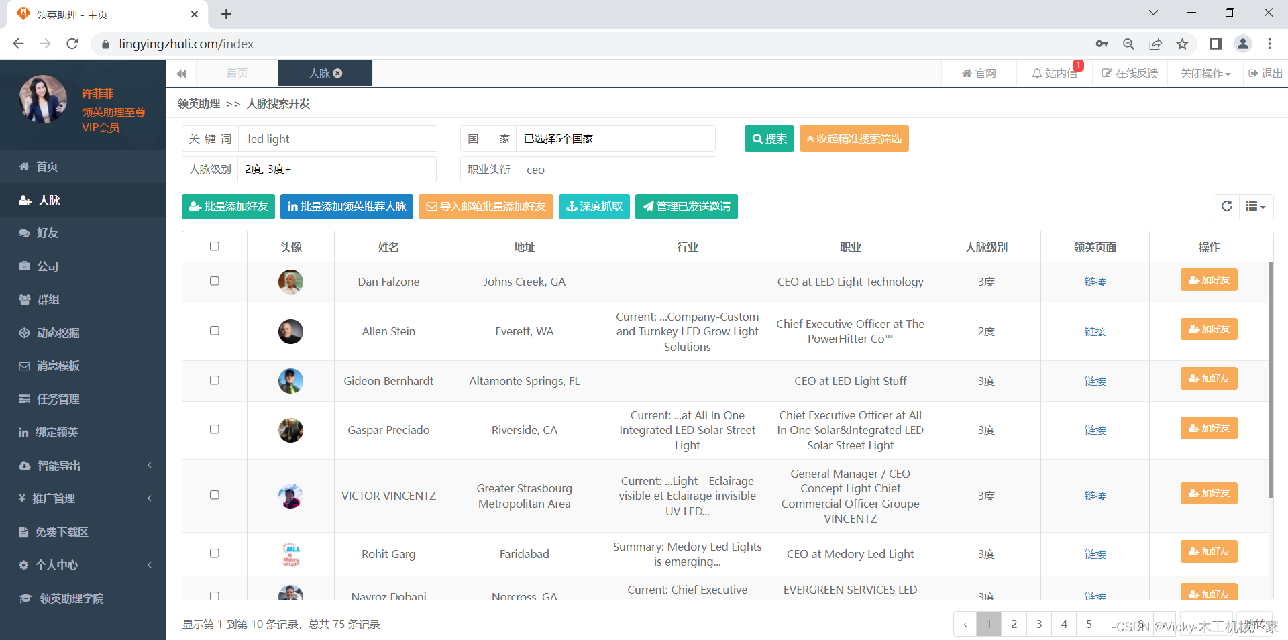Click 收起精准搜索筛选 button
The image size is (1288, 640).
(x=854, y=139)
